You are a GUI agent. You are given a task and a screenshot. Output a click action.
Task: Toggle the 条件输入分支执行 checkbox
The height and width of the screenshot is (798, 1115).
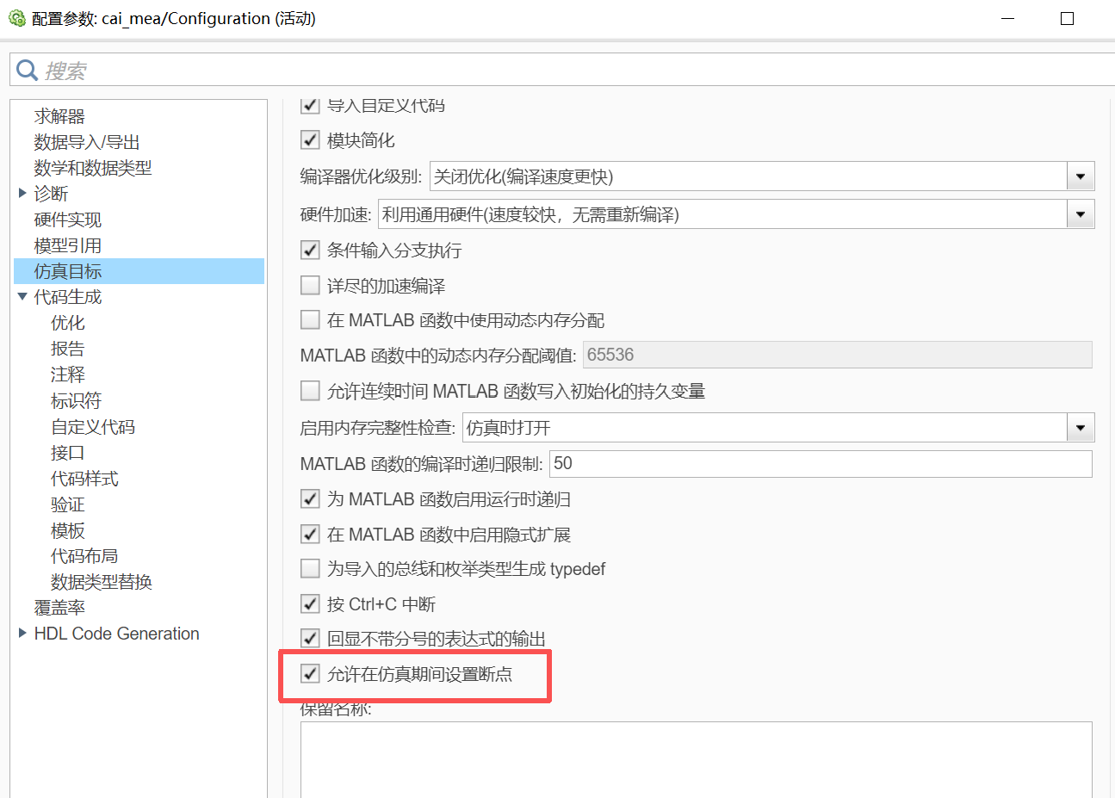click(310, 250)
